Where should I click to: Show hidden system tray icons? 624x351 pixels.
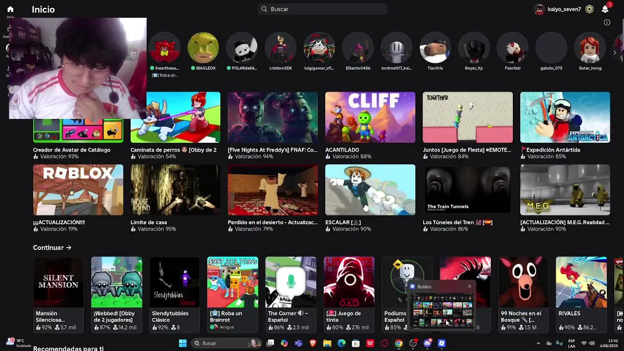(538, 343)
